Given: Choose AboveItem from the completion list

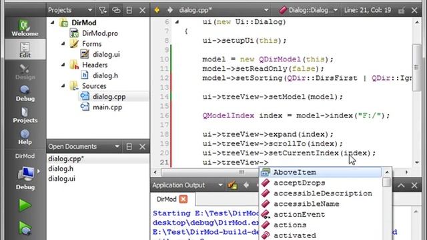Looking at the screenshot, I should pos(321,172).
